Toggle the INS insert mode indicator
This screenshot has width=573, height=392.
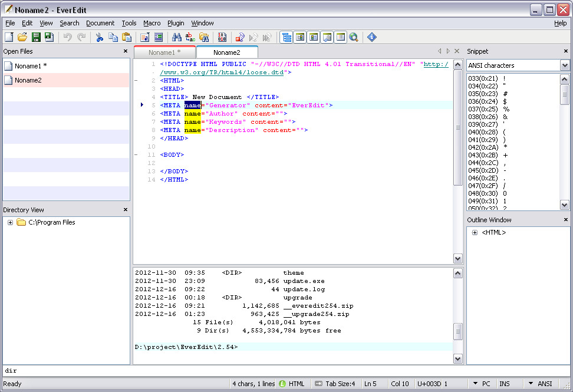[505, 384]
